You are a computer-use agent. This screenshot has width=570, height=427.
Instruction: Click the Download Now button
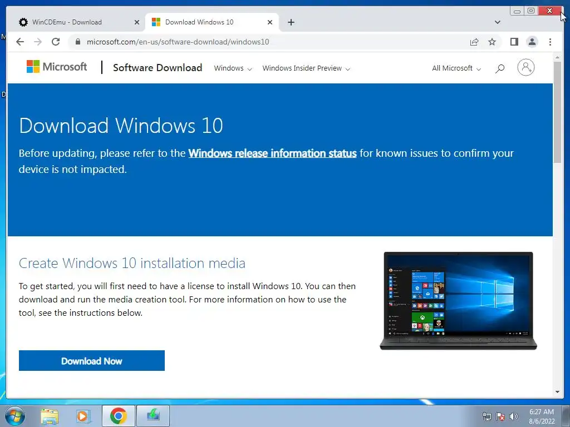click(92, 360)
